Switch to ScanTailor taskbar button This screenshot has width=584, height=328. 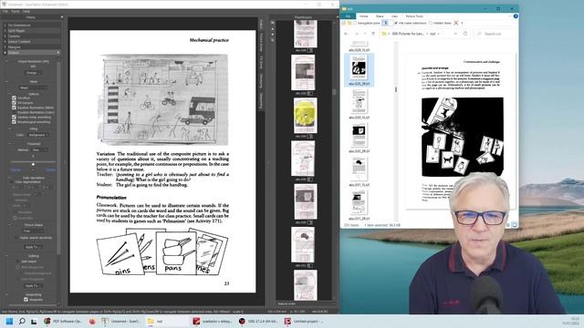pos(121,321)
